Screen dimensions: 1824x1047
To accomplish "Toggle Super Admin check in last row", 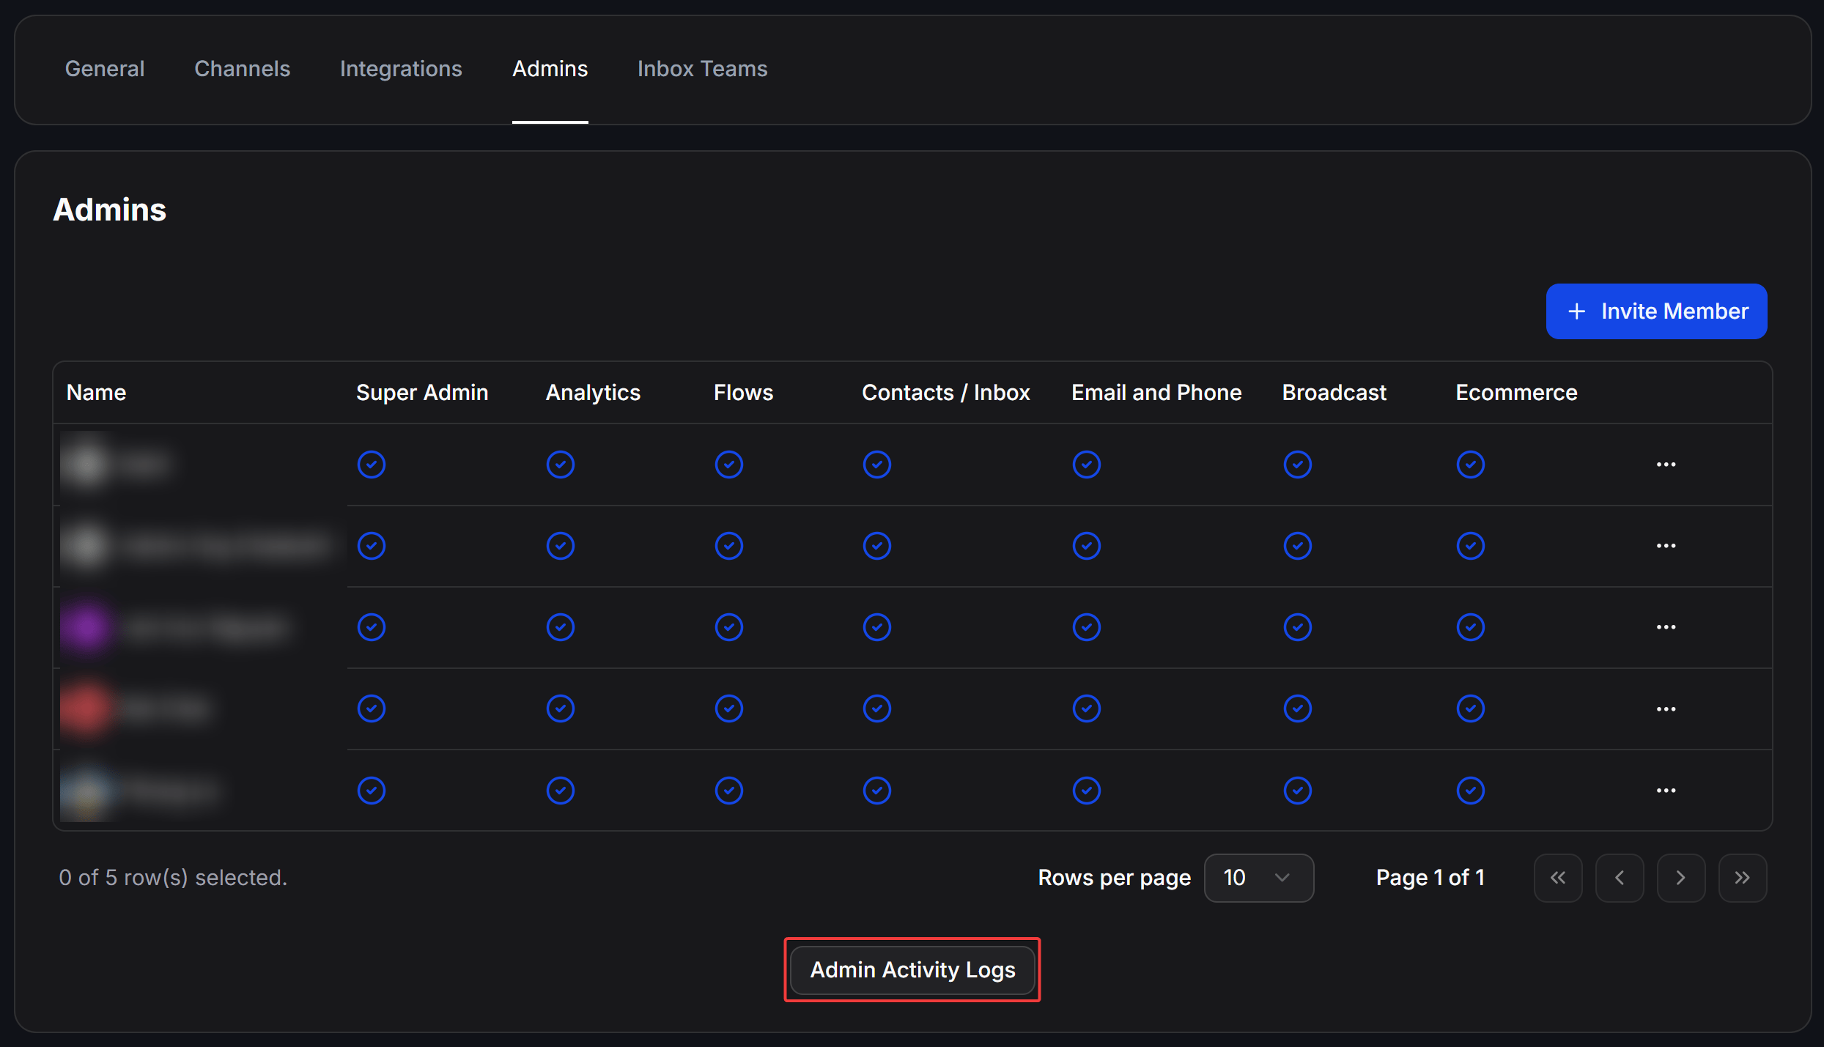I will click(372, 791).
